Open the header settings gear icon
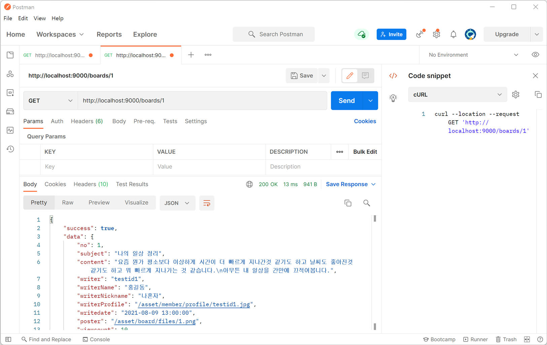547x345 pixels. (436, 34)
